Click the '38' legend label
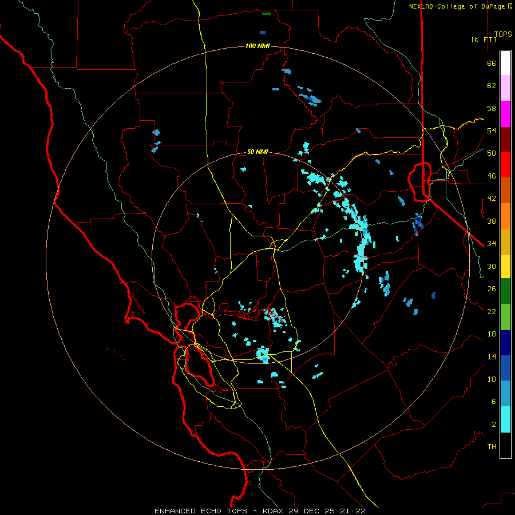515x515 pixels. 492,221
